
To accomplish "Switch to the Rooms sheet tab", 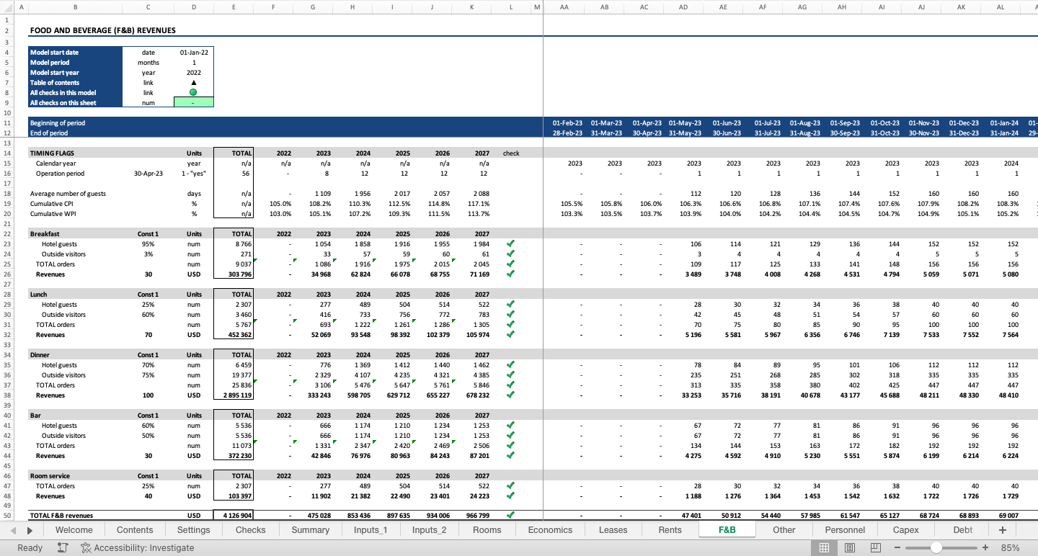I will (487, 529).
